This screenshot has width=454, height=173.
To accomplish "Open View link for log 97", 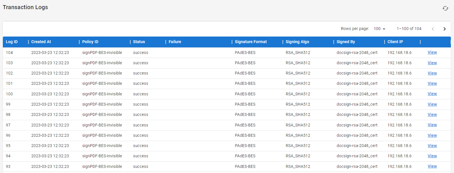I will (x=432, y=125).
